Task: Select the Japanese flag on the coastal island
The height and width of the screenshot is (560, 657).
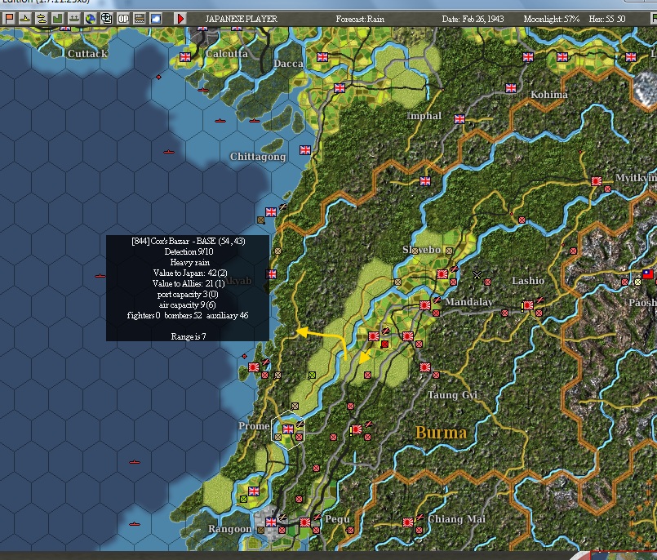Action: tap(254, 367)
